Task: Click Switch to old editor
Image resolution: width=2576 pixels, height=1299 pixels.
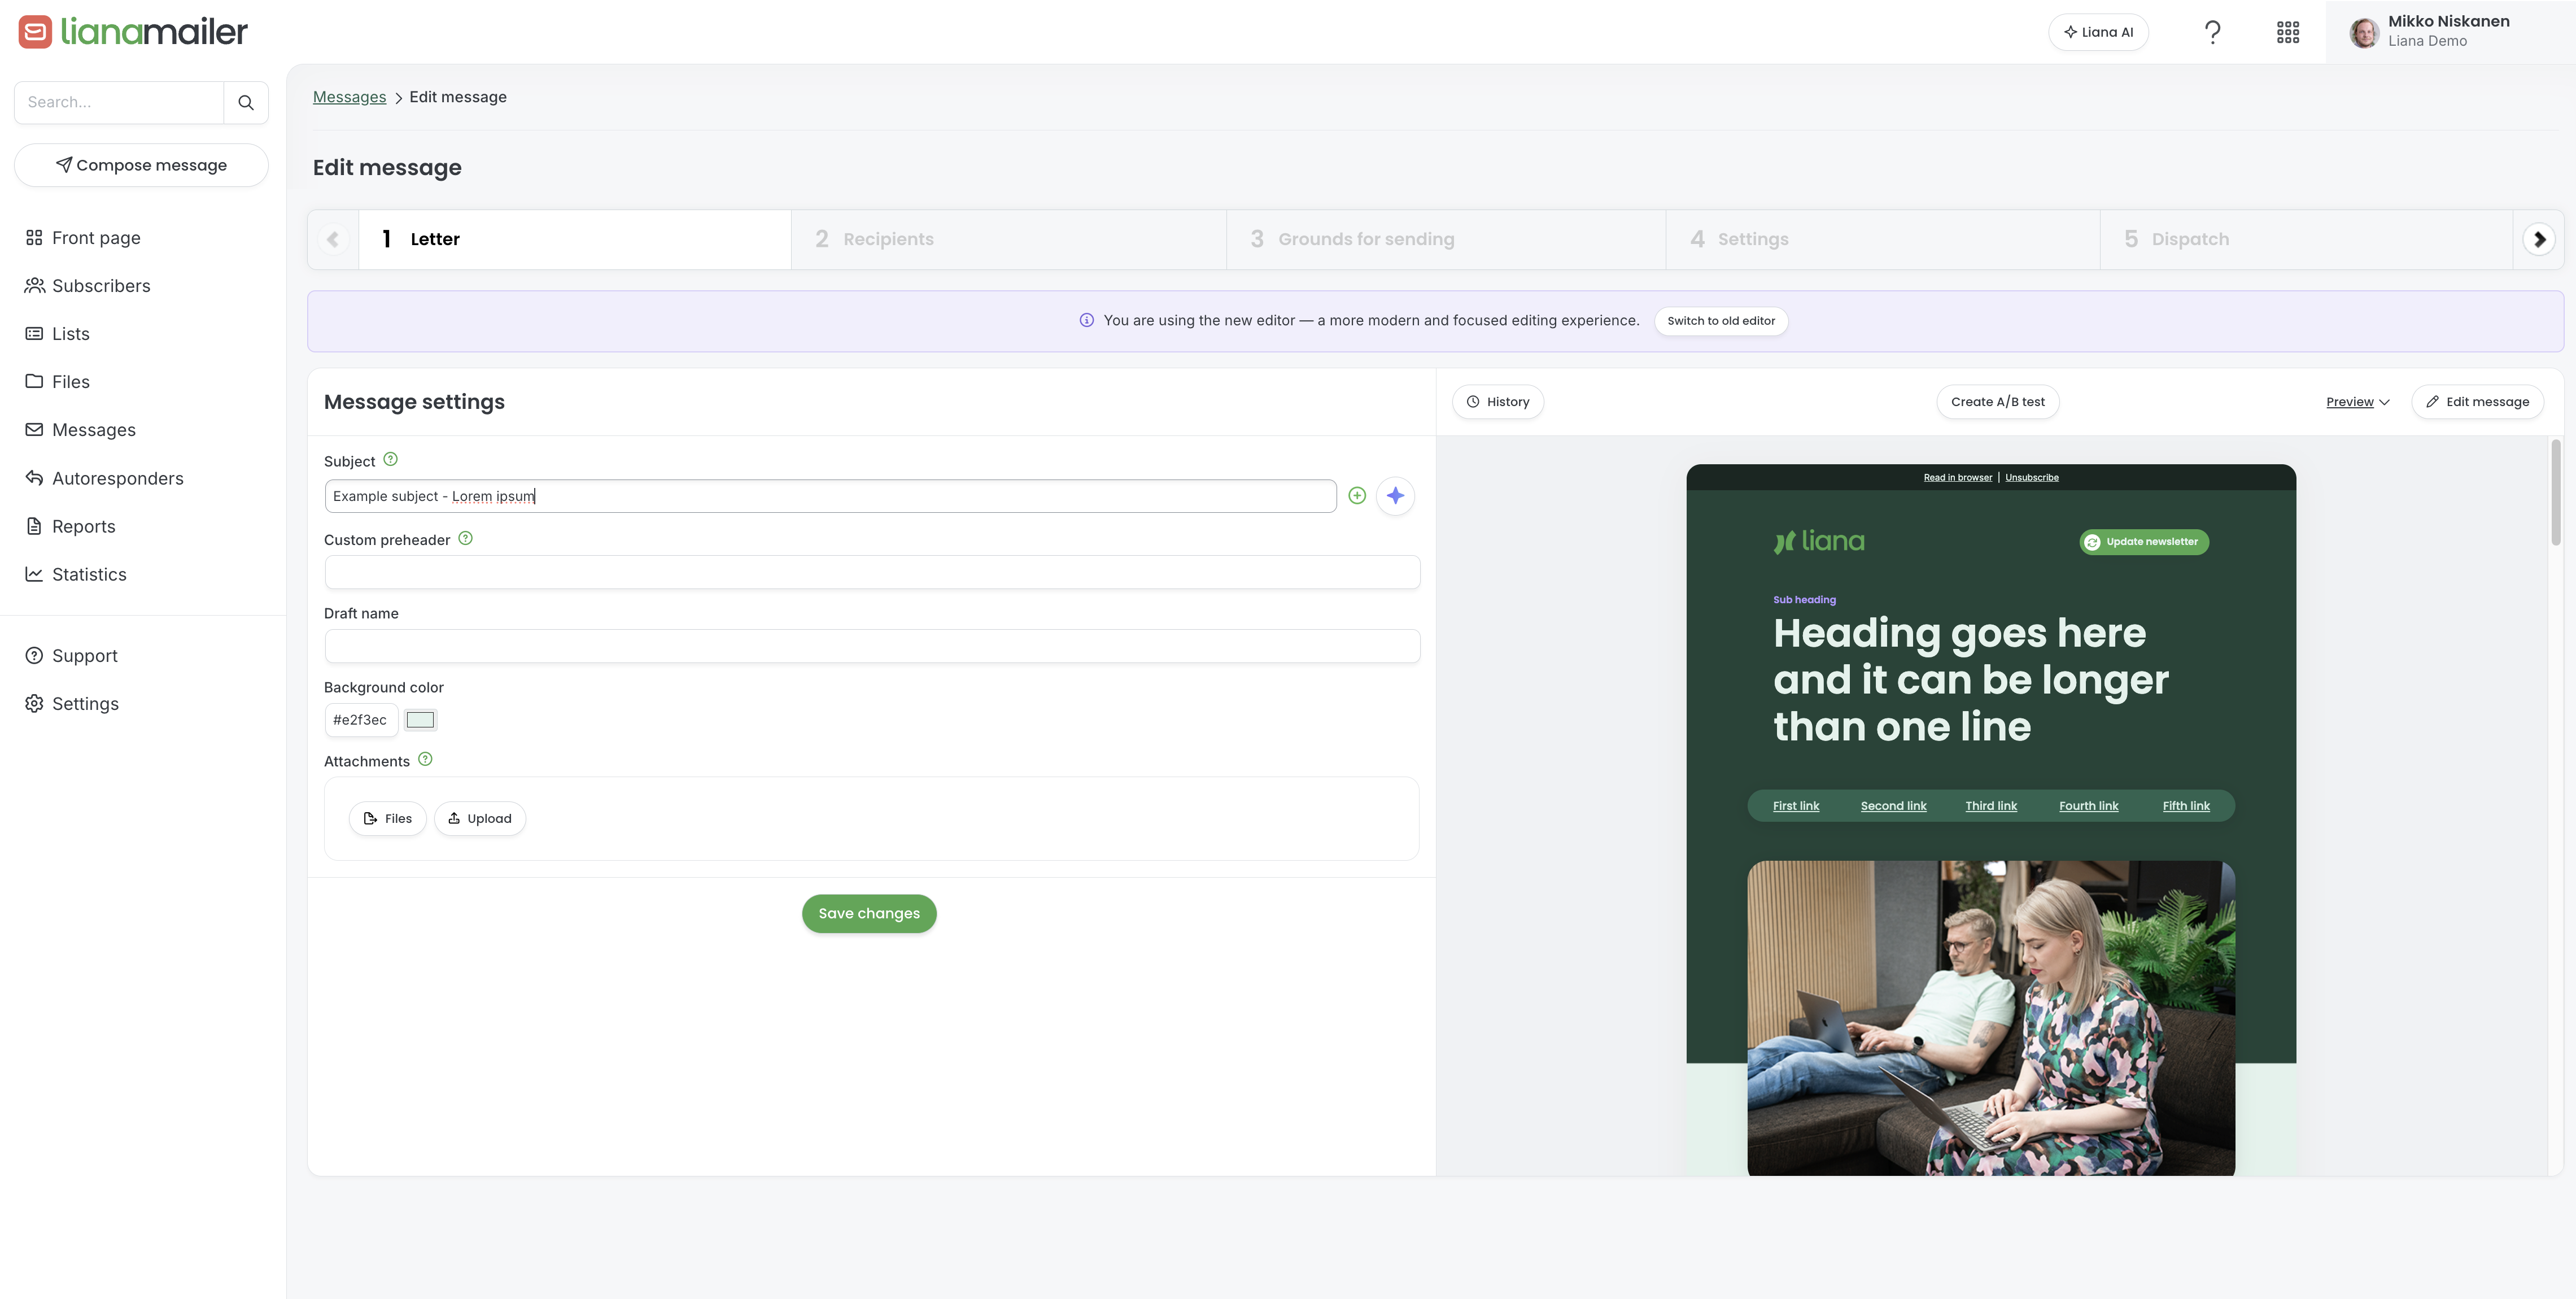Action: pos(1721,320)
